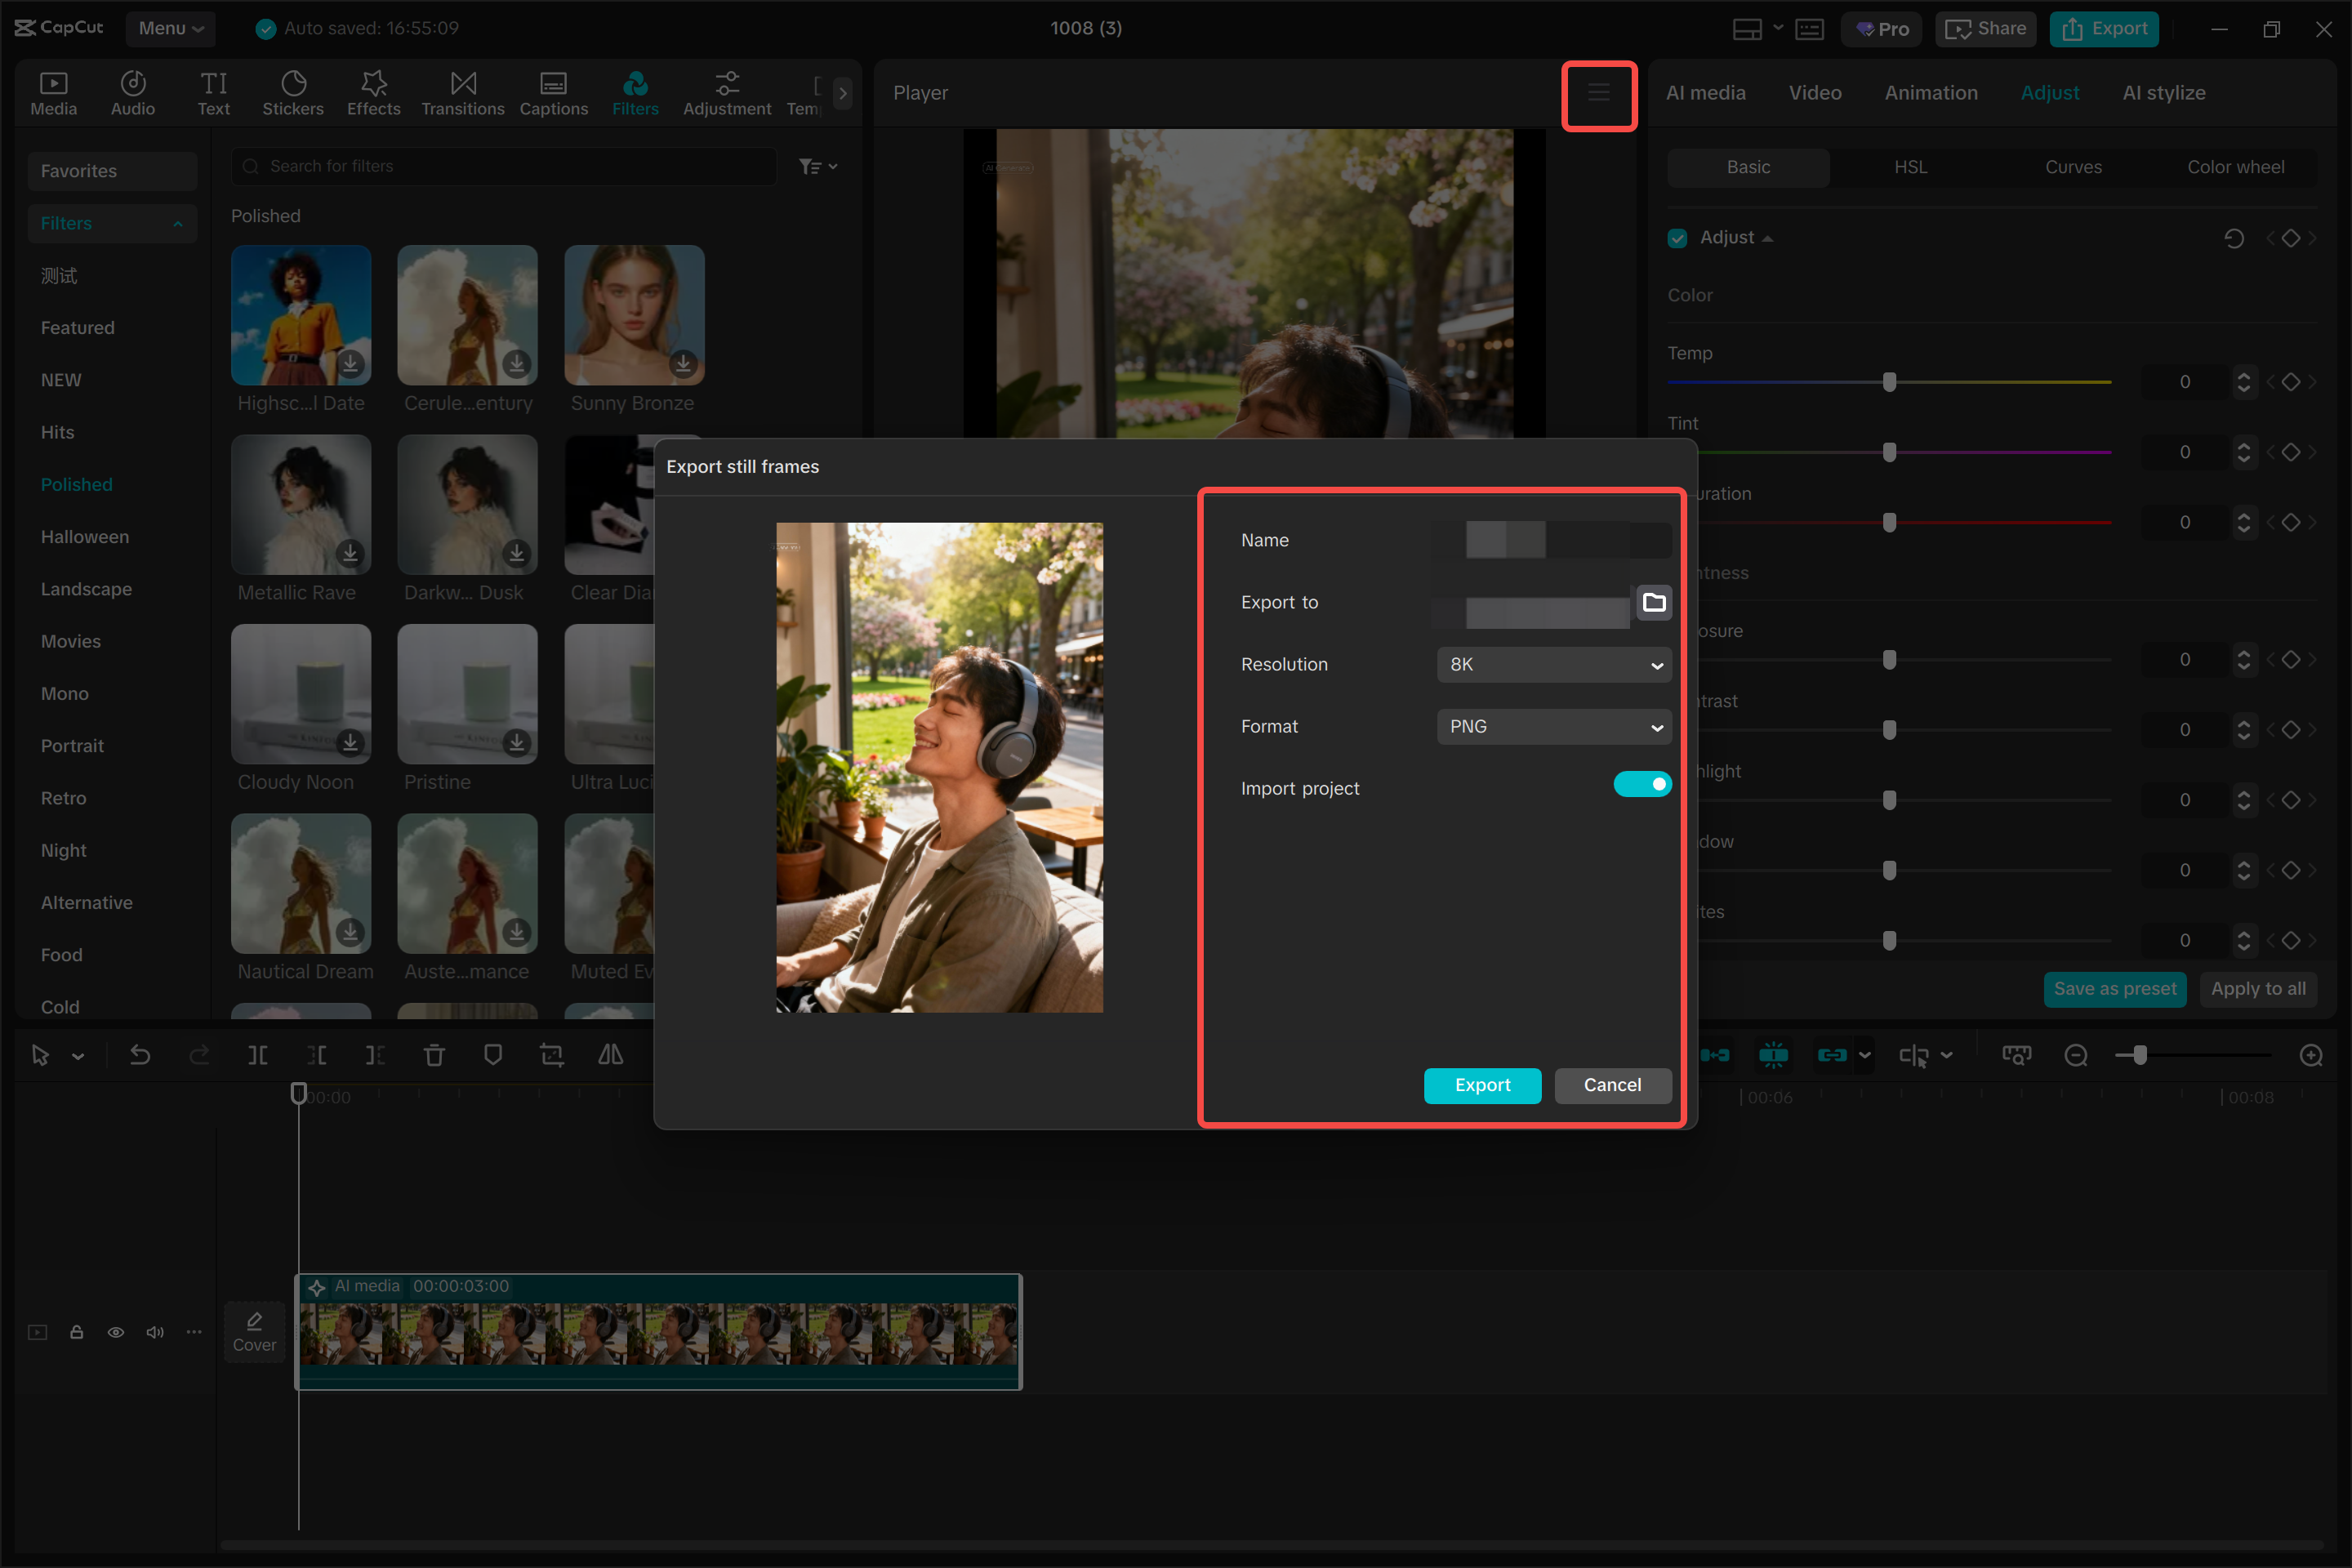This screenshot has height=1568, width=2352.
Task: Switch to the Curves tab
Action: (x=2073, y=167)
